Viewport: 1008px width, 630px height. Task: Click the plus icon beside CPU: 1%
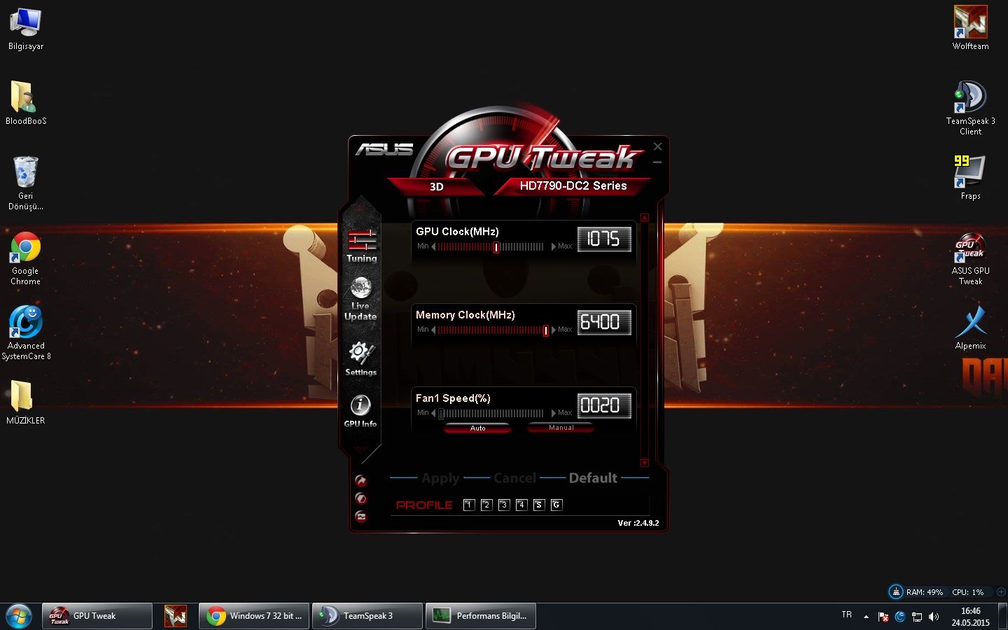click(1001, 592)
